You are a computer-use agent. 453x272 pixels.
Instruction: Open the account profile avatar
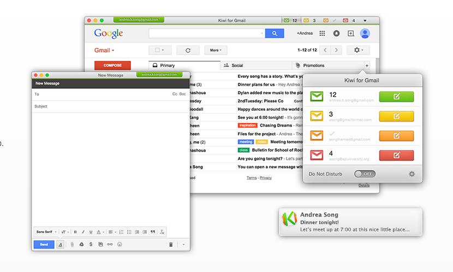coord(365,33)
